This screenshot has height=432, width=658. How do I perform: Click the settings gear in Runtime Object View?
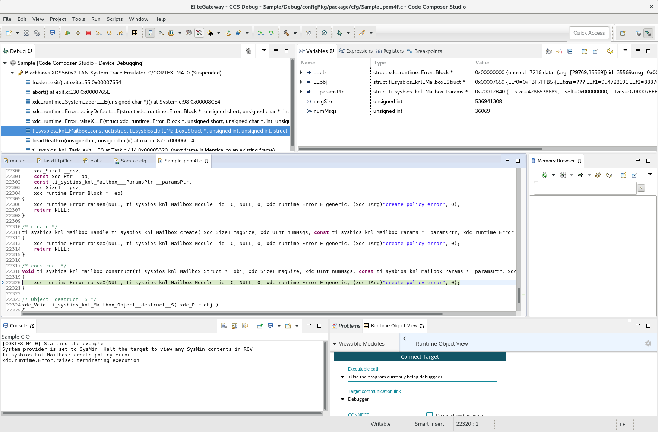648,343
